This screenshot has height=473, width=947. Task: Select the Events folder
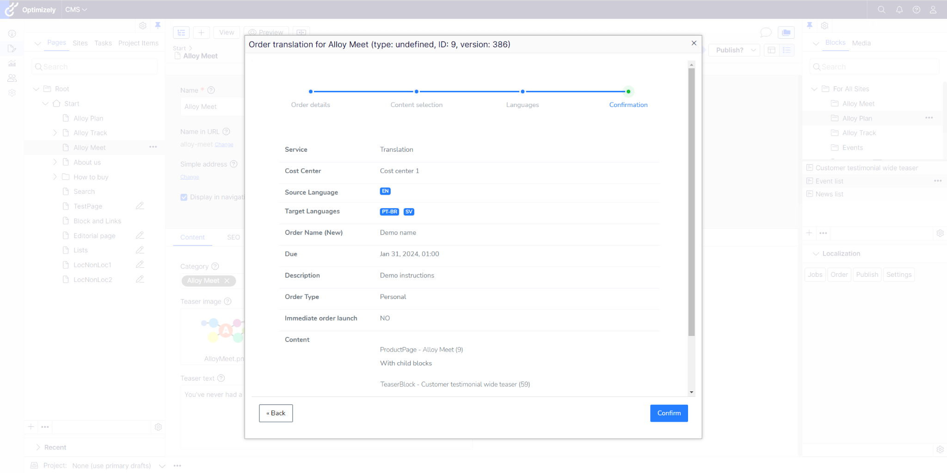pyautogui.click(x=852, y=148)
